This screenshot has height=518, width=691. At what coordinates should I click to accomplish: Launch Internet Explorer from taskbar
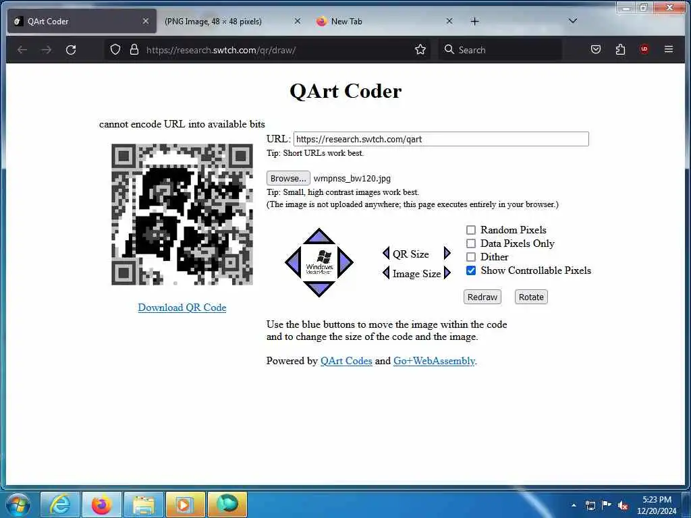[x=60, y=505]
